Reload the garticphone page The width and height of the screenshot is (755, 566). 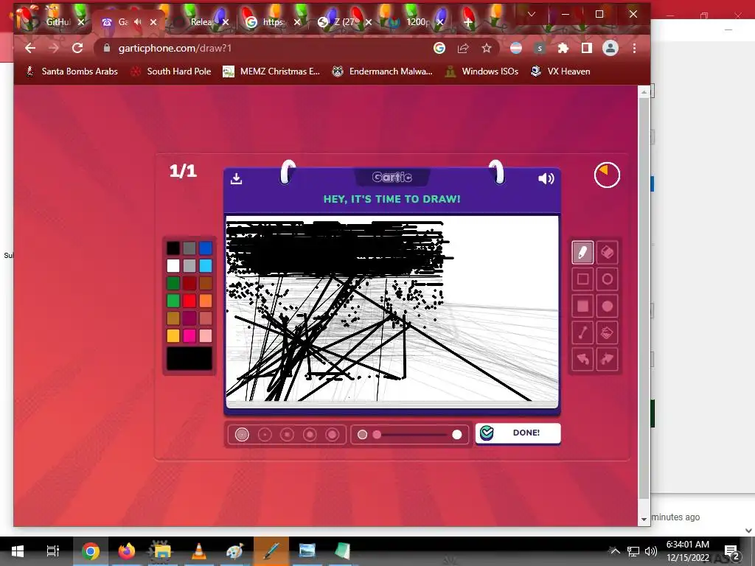click(77, 48)
